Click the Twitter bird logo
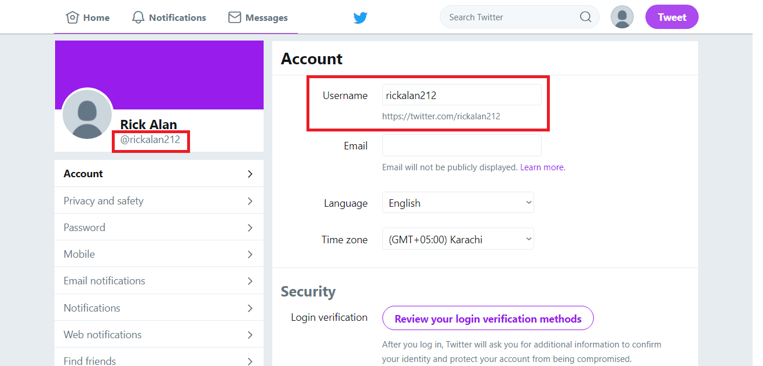The height and width of the screenshot is (366, 763). pyautogui.click(x=360, y=18)
